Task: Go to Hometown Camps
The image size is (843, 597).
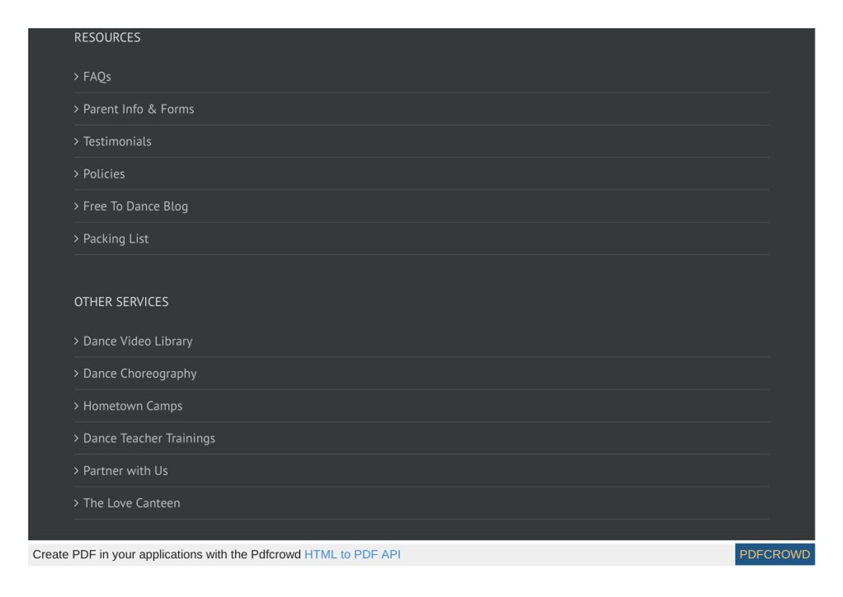Action: (x=133, y=406)
